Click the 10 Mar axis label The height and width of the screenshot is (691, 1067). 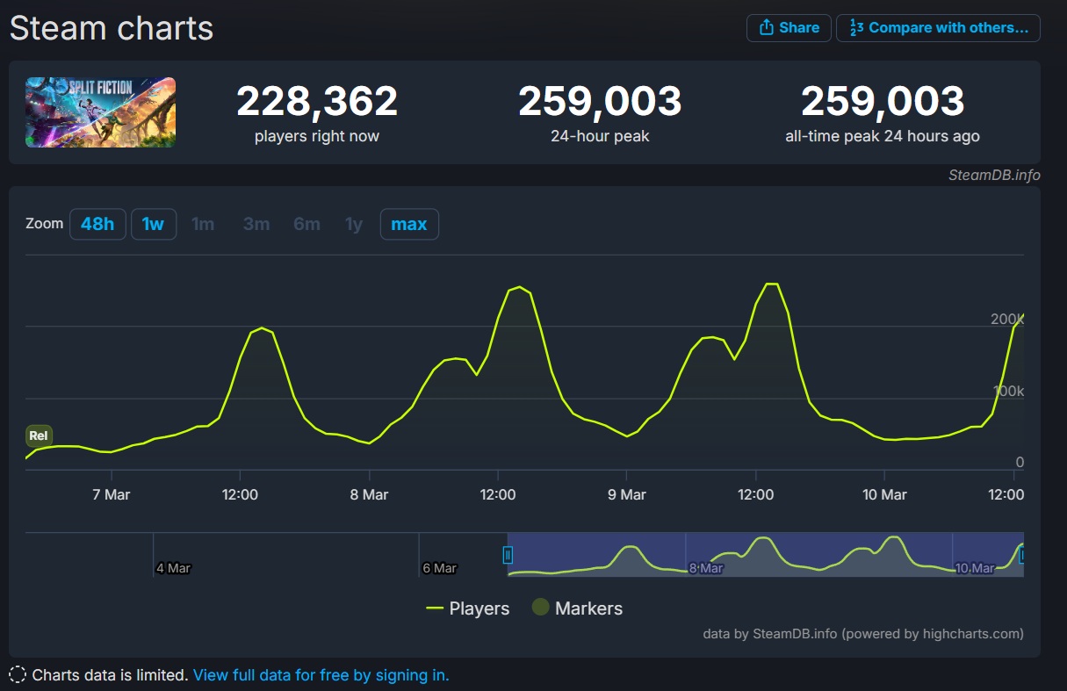click(884, 495)
